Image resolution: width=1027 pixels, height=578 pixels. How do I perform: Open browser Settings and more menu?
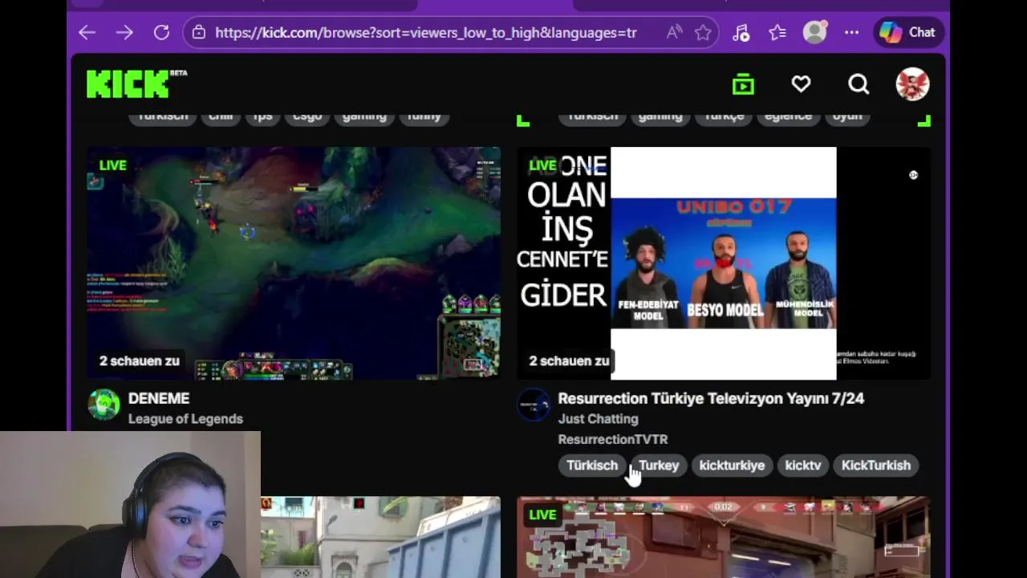(851, 33)
